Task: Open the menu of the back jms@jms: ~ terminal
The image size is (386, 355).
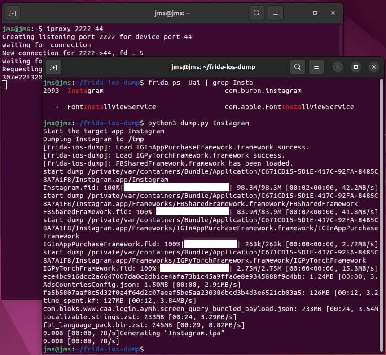Action: pyautogui.click(x=276, y=13)
